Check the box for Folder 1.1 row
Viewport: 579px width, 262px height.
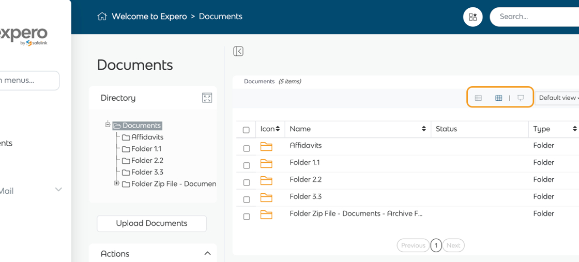pos(247,165)
